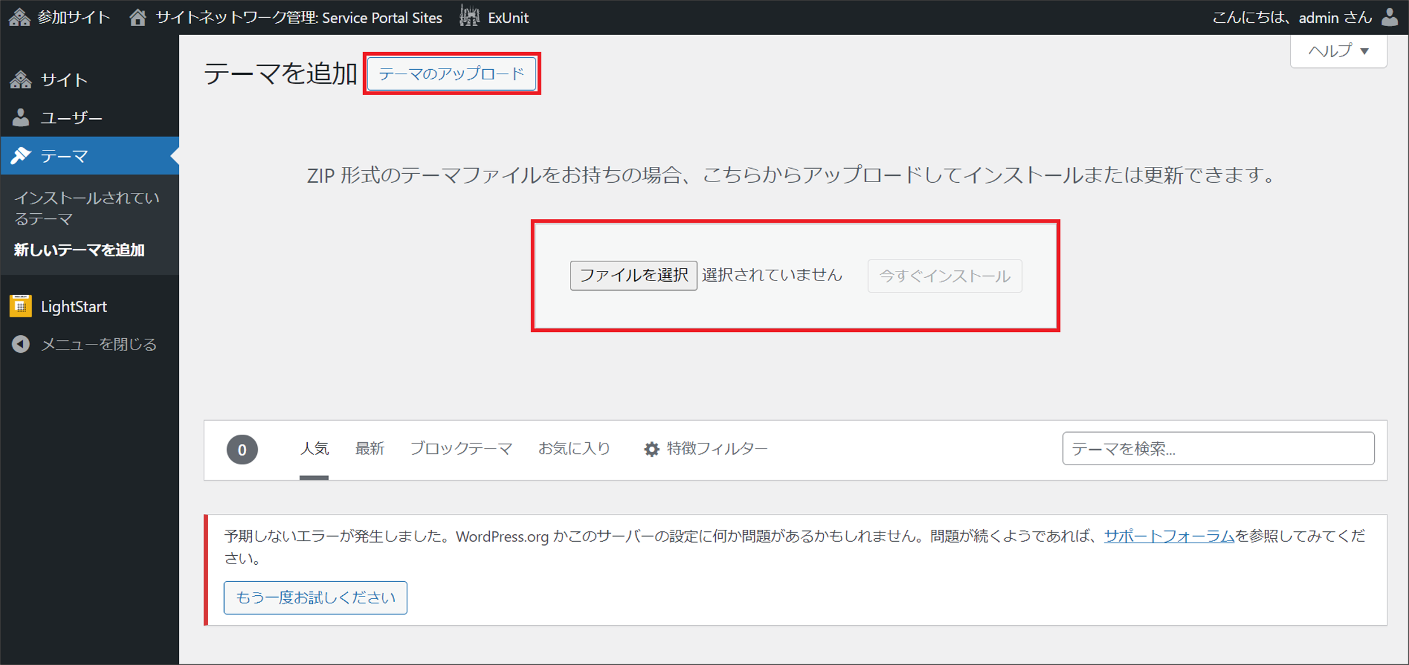The image size is (1409, 665).
Task: Toggle the テーマのアップロード button
Action: point(451,74)
